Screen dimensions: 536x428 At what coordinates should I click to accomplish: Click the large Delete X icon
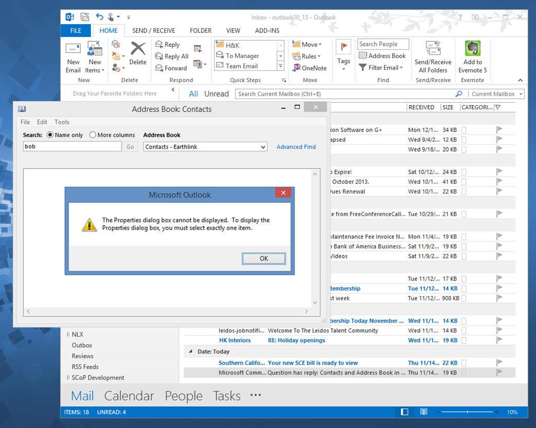click(x=138, y=49)
